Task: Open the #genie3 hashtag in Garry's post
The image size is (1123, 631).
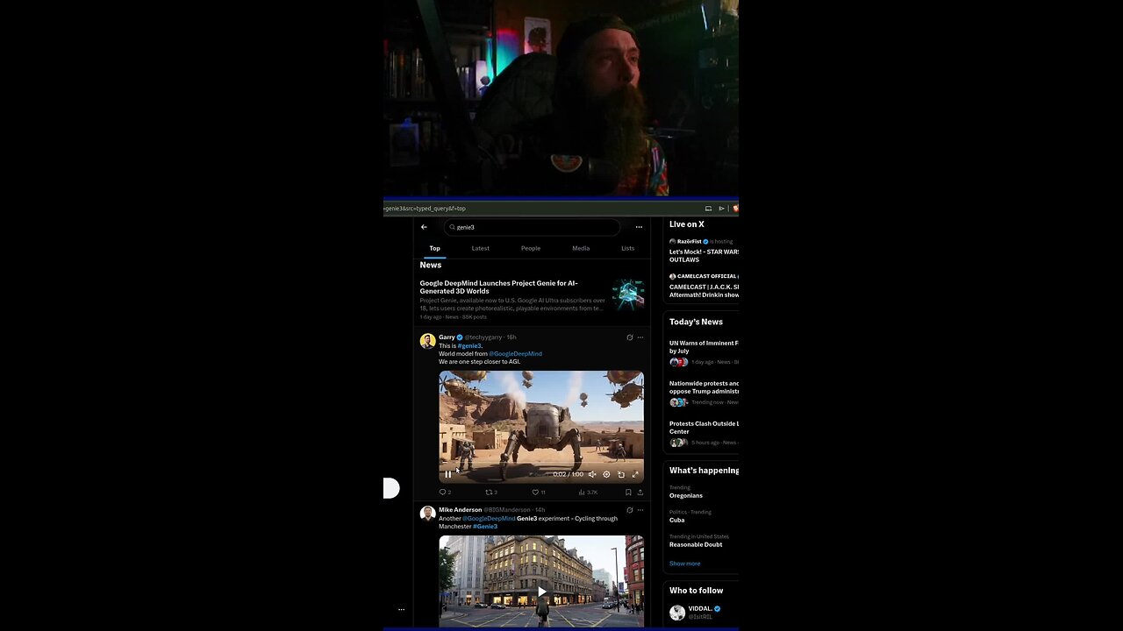Action: pos(469,345)
